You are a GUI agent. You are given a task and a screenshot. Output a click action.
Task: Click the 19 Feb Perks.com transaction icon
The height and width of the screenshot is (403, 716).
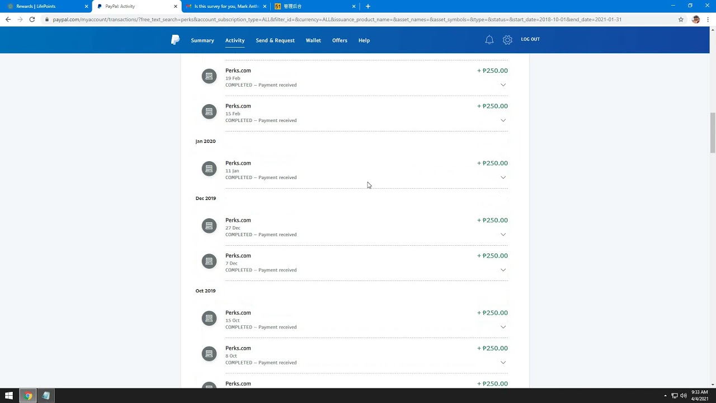(209, 76)
